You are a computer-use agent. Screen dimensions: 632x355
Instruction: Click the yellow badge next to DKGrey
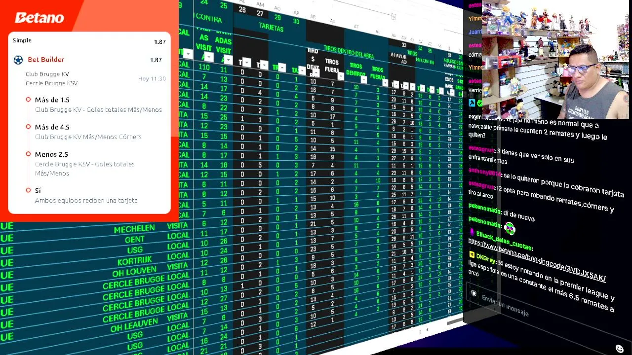(x=472, y=255)
